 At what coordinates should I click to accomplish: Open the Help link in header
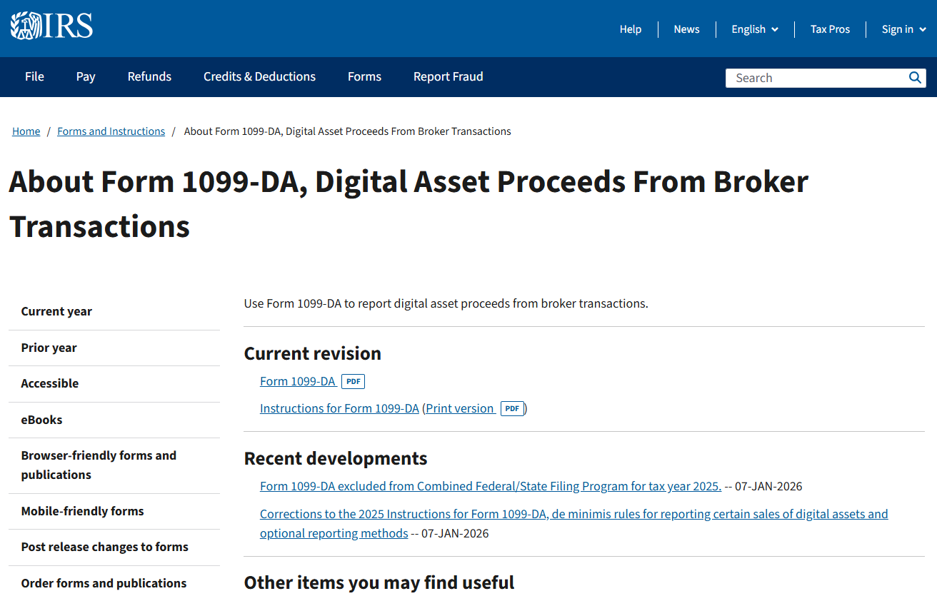631,29
